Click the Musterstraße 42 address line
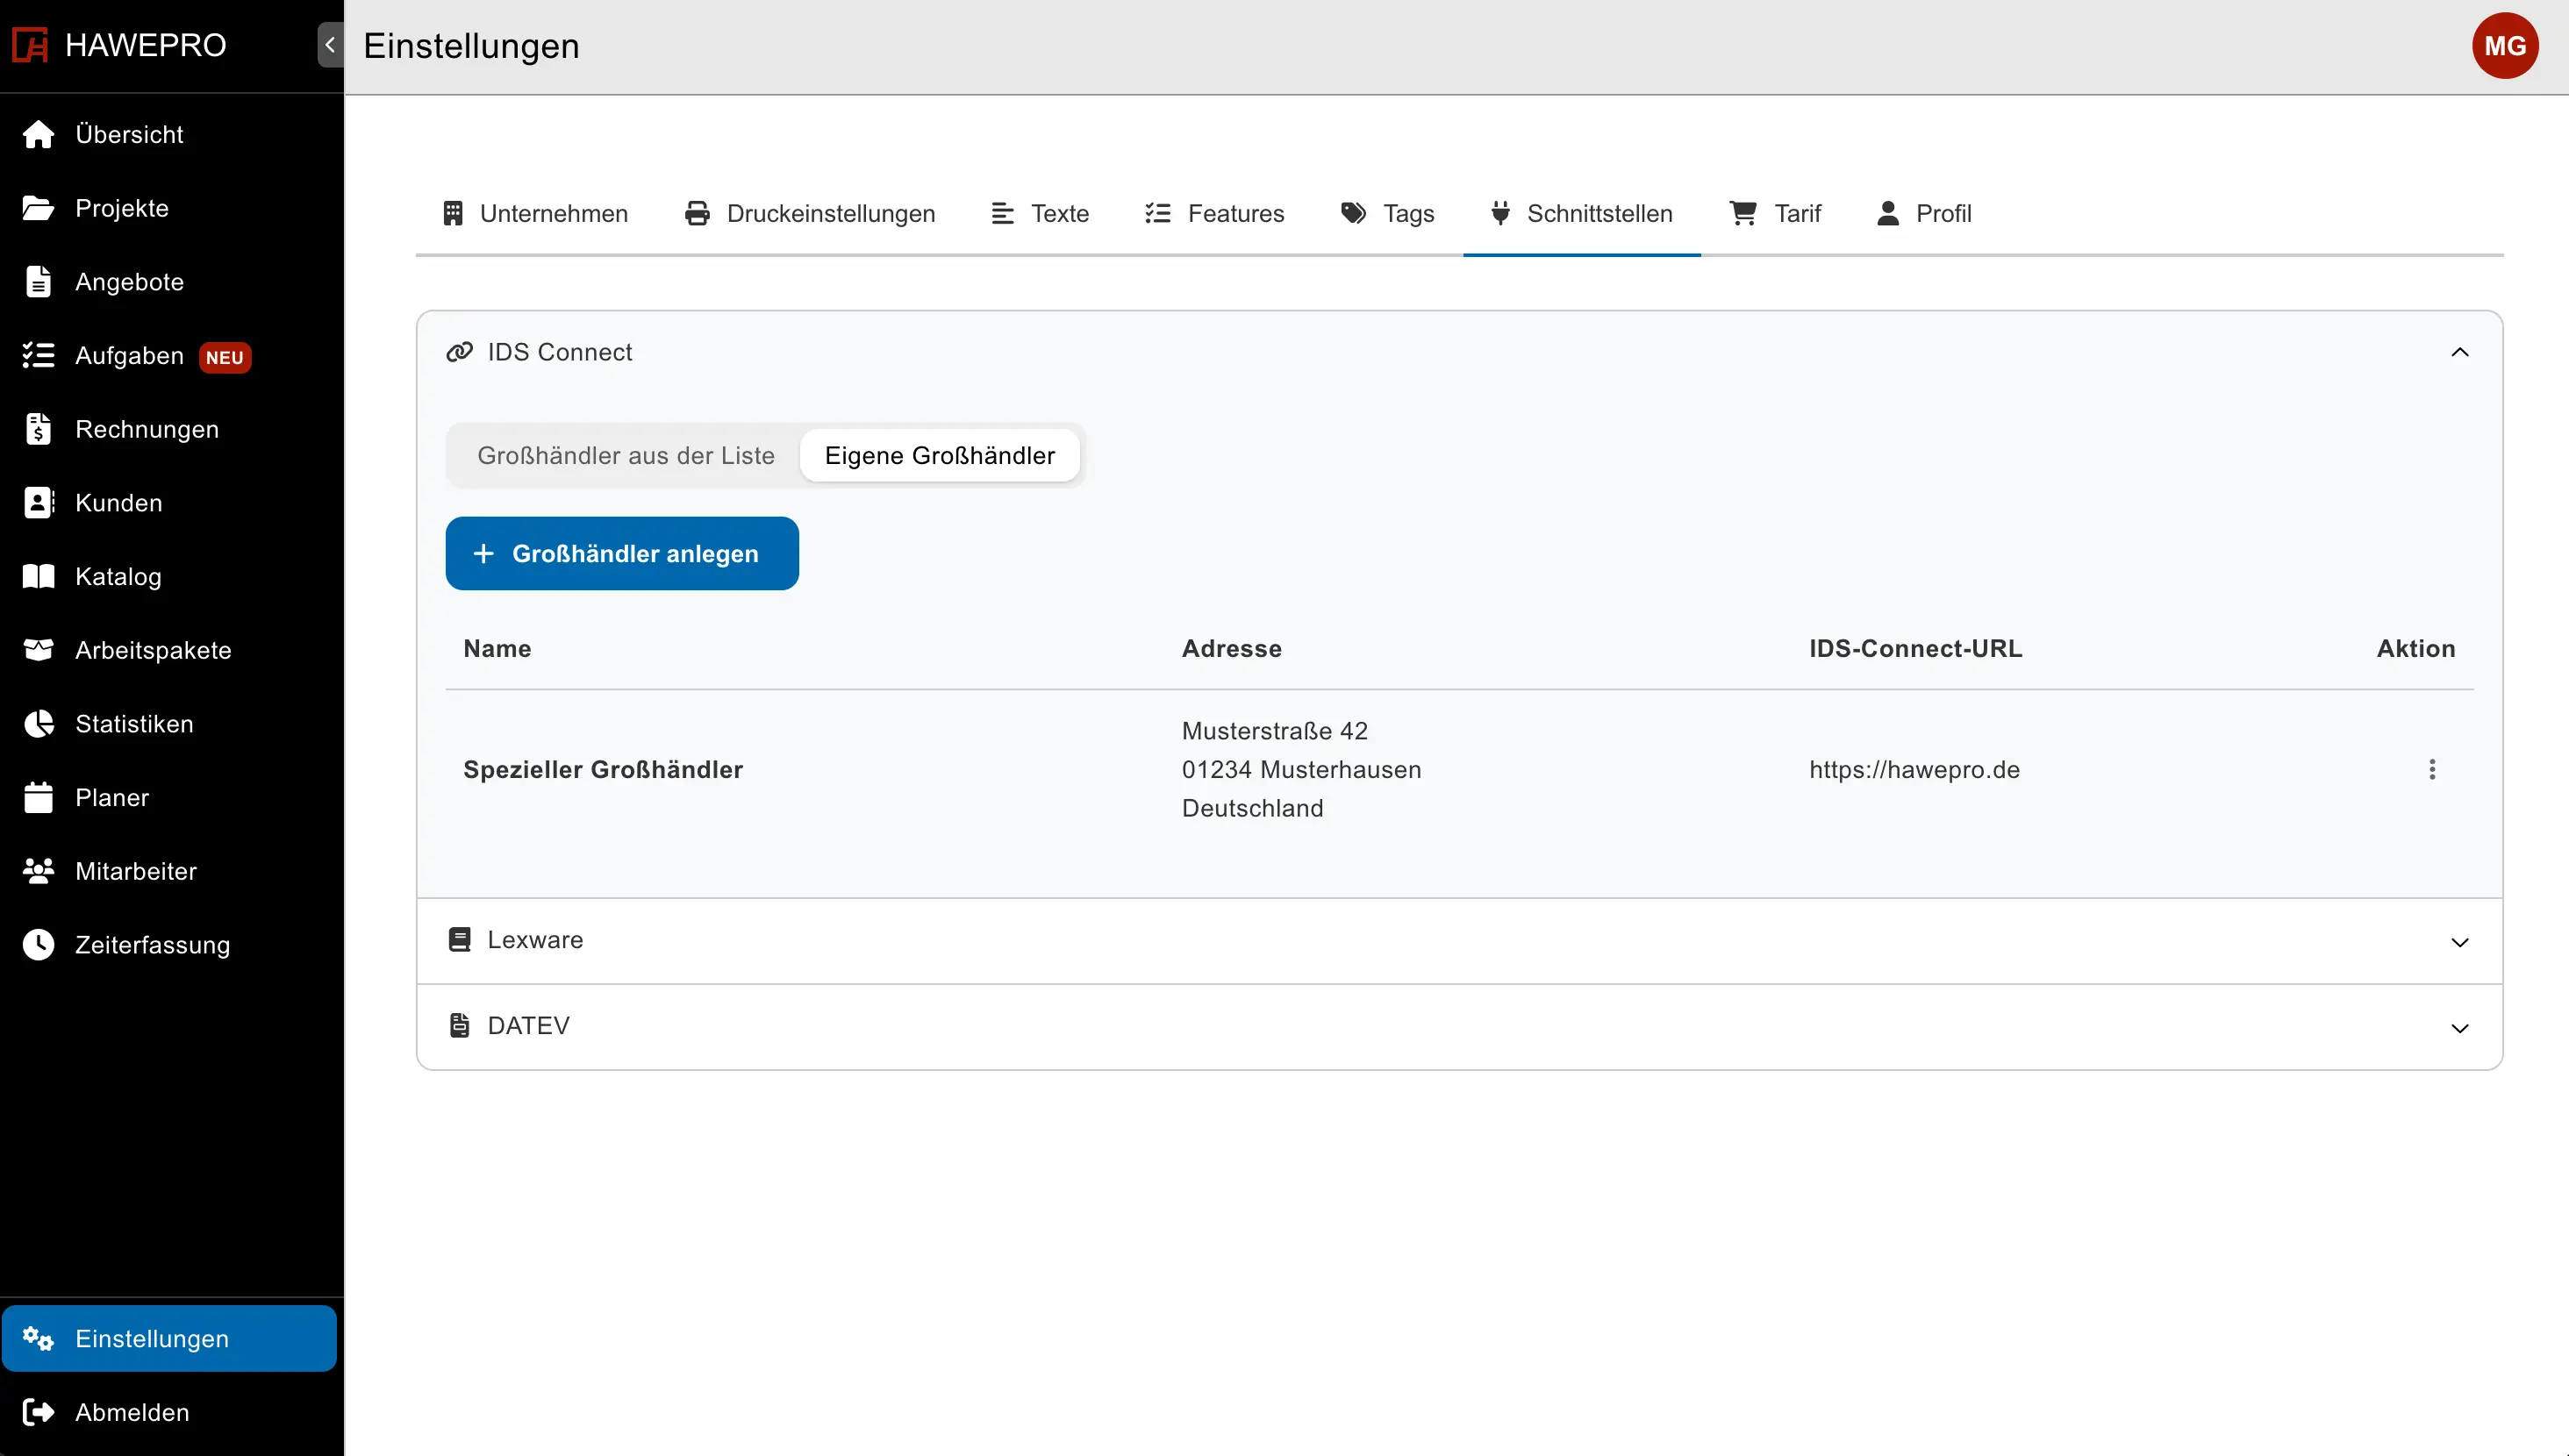The image size is (2569, 1456). coord(1274,731)
